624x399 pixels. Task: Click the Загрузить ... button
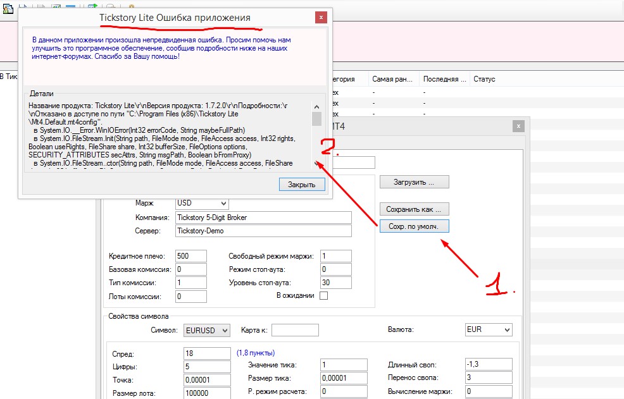point(415,182)
